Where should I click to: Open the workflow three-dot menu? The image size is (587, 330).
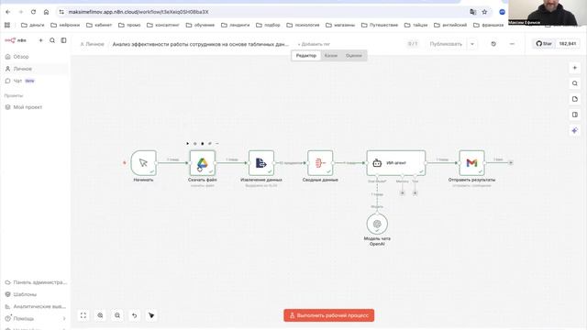[512, 44]
